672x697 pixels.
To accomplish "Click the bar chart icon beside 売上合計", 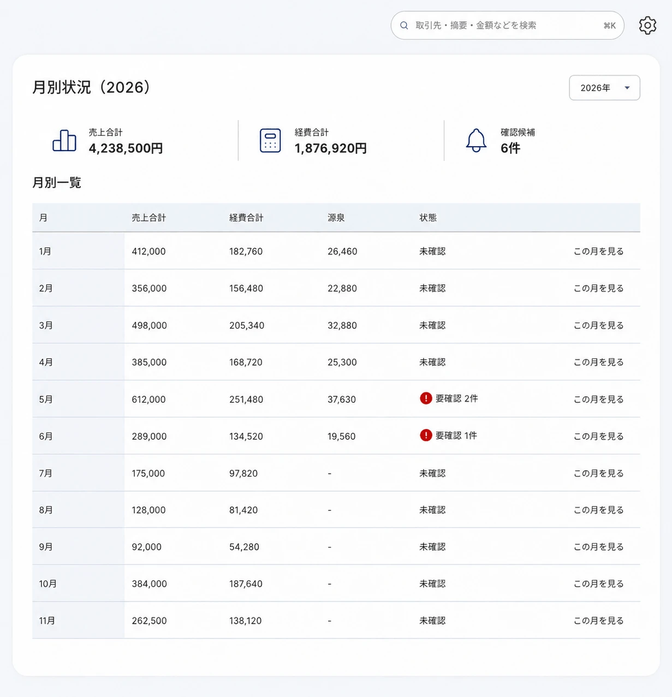I will click(64, 141).
